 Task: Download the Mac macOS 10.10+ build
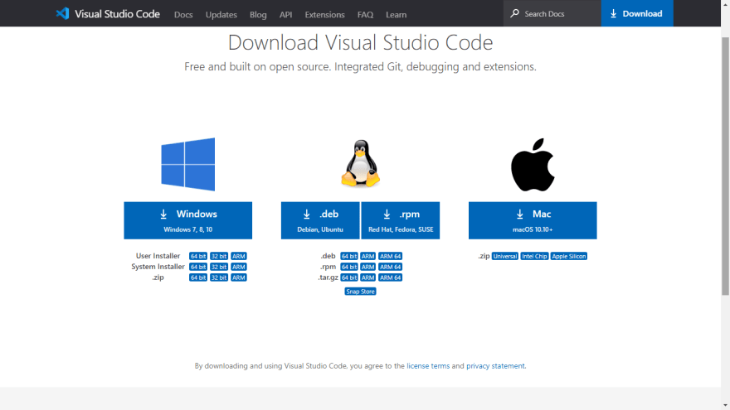(533, 220)
